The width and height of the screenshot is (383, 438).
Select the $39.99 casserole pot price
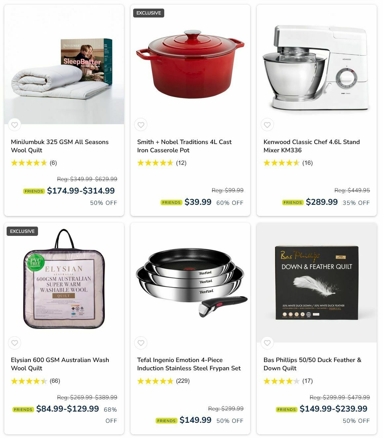(198, 202)
